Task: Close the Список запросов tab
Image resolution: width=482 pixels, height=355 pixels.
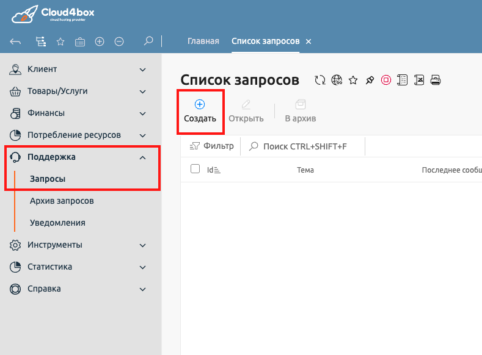Action: [309, 41]
